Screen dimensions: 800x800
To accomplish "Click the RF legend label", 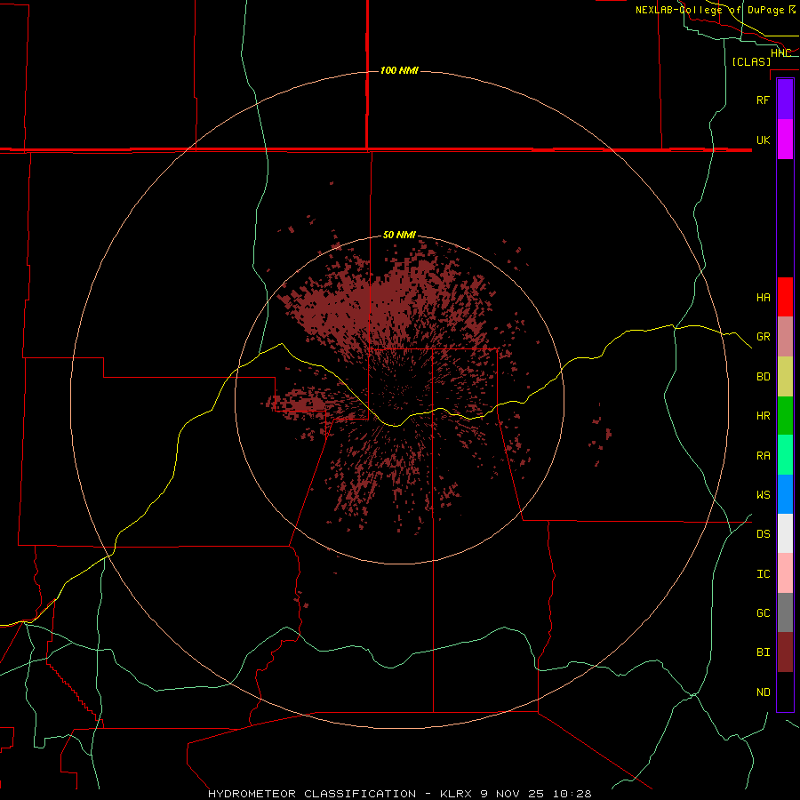I will (x=763, y=100).
